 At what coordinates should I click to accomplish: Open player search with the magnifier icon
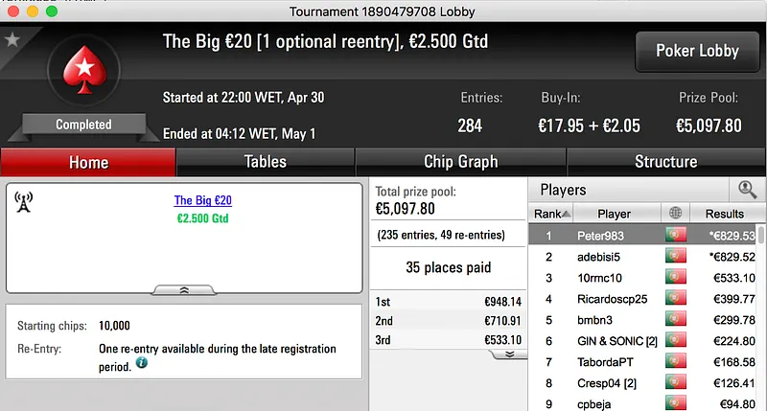click(746, 190)
